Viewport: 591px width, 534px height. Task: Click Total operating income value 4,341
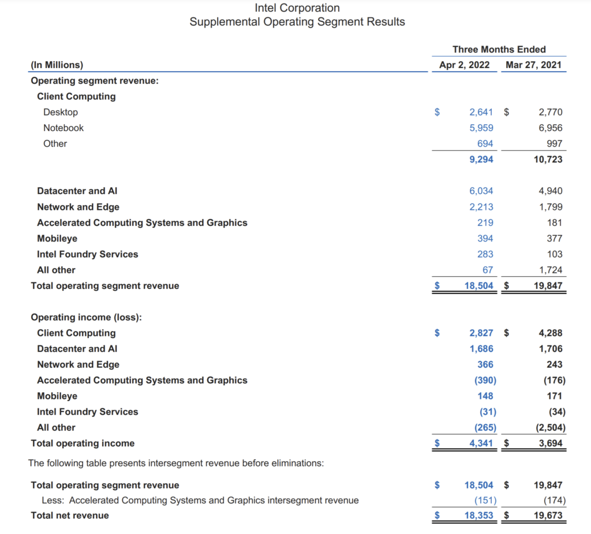pos(481,443)
